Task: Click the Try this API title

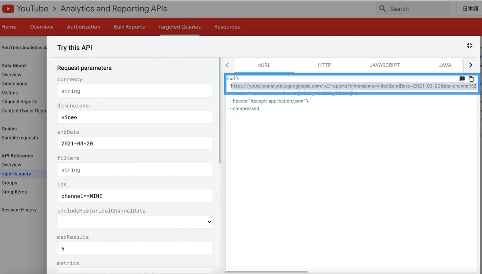Action: 75,48
